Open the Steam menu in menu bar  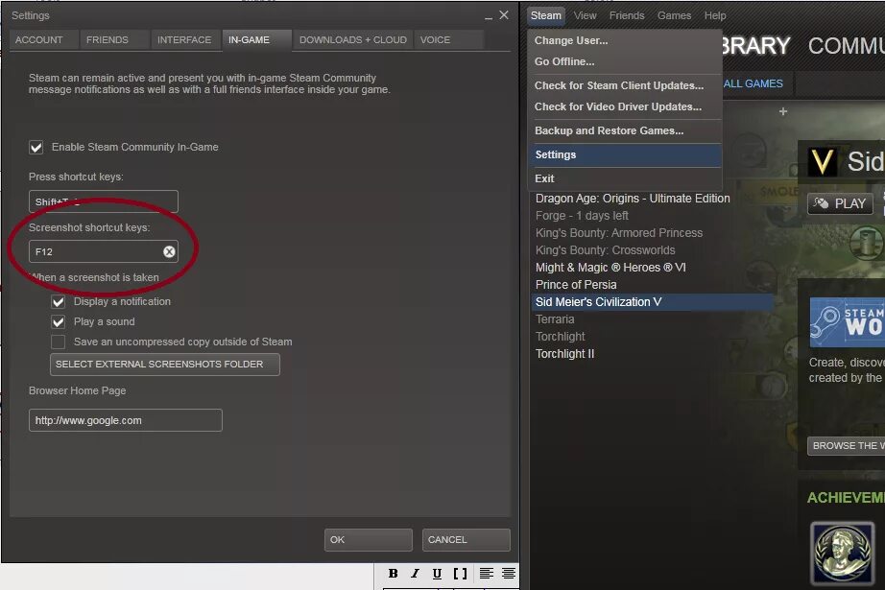pyautogui.click(x=546, y=15)
